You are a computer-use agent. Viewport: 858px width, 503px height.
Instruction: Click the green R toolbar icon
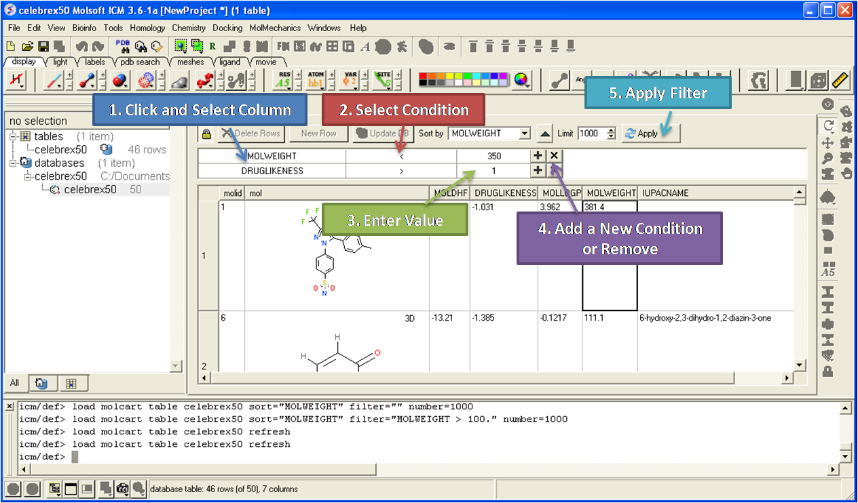pos(212,47)
